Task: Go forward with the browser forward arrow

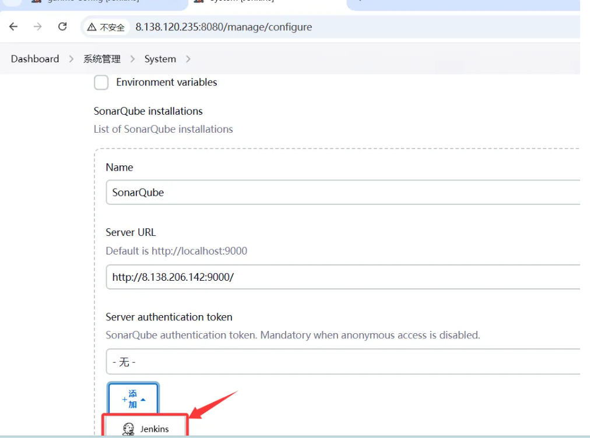Action: tap(38, 27)
